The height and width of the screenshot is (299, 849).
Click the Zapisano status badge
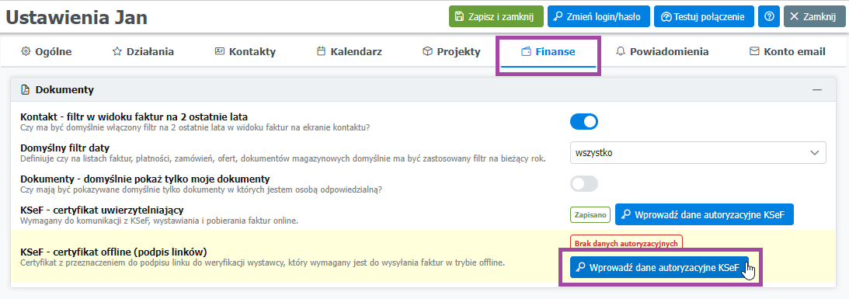click(x=590, y=214)
